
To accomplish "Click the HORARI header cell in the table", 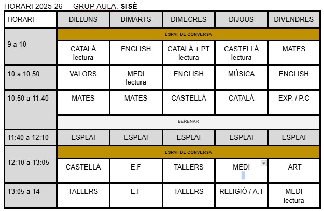I will [x=31, y=20].
